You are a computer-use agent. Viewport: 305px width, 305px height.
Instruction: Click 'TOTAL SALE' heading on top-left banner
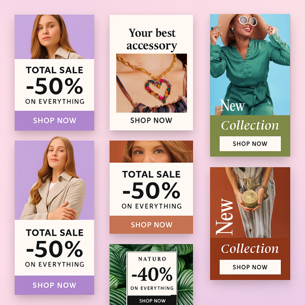click(55, 70)
